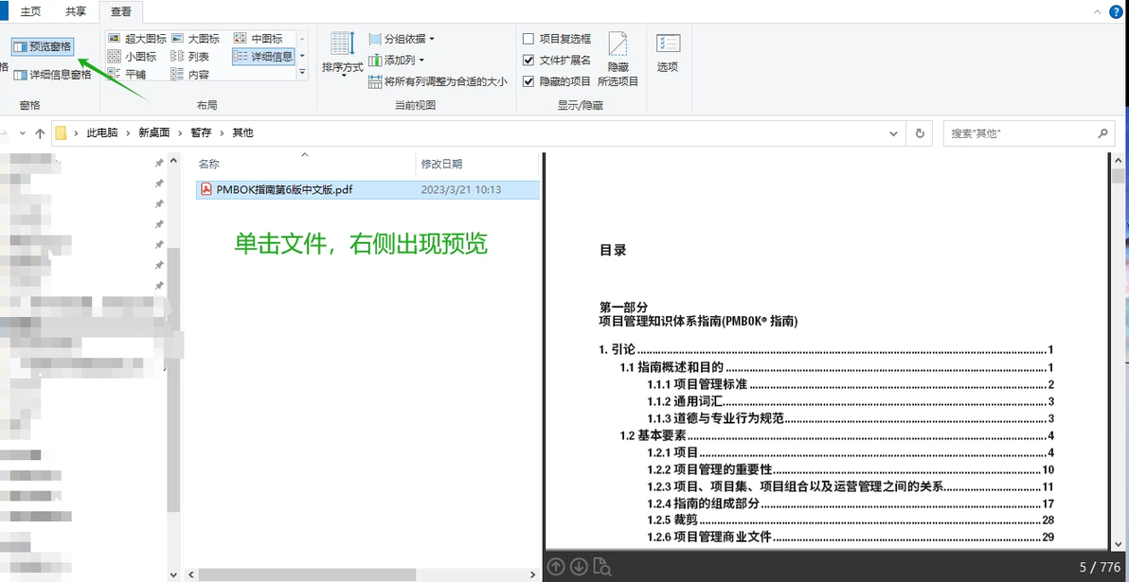Click the PDF file type icon
The image size is (1129, 582).
coord(206,190)
